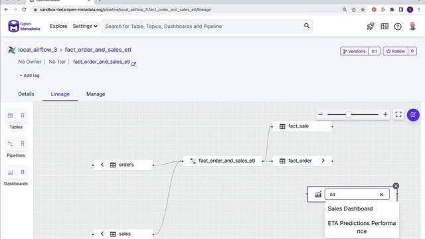
Task: Open the Versions button
Action: tap(354, 51)
